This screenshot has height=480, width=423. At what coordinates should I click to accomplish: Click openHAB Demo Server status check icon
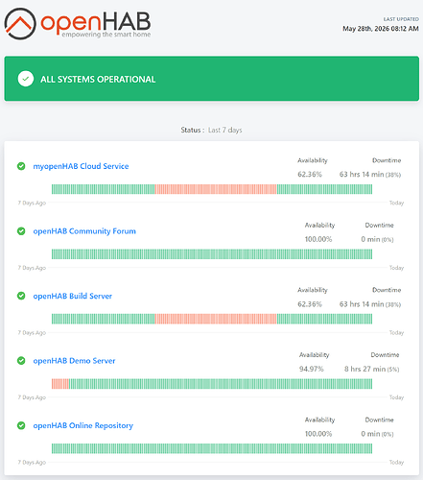click(21, 361)
